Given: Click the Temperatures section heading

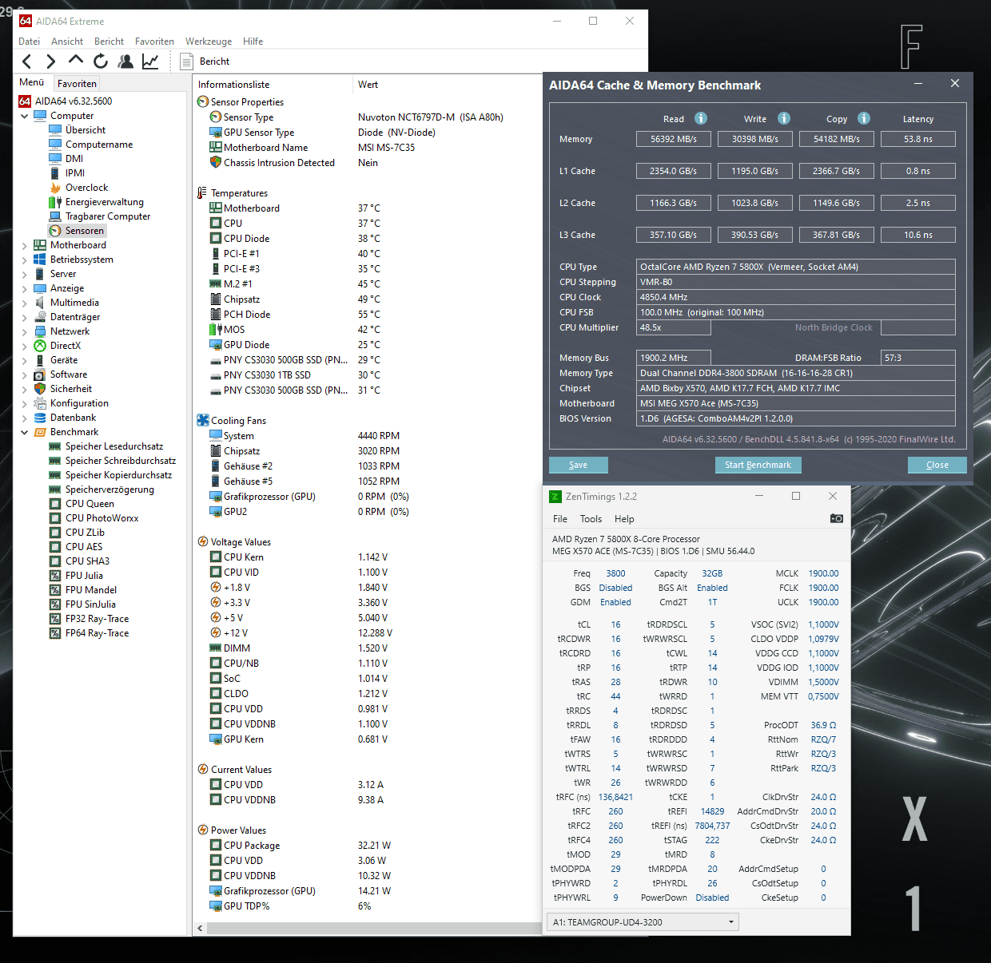Looking at the screenshot, I should point(239,193).
